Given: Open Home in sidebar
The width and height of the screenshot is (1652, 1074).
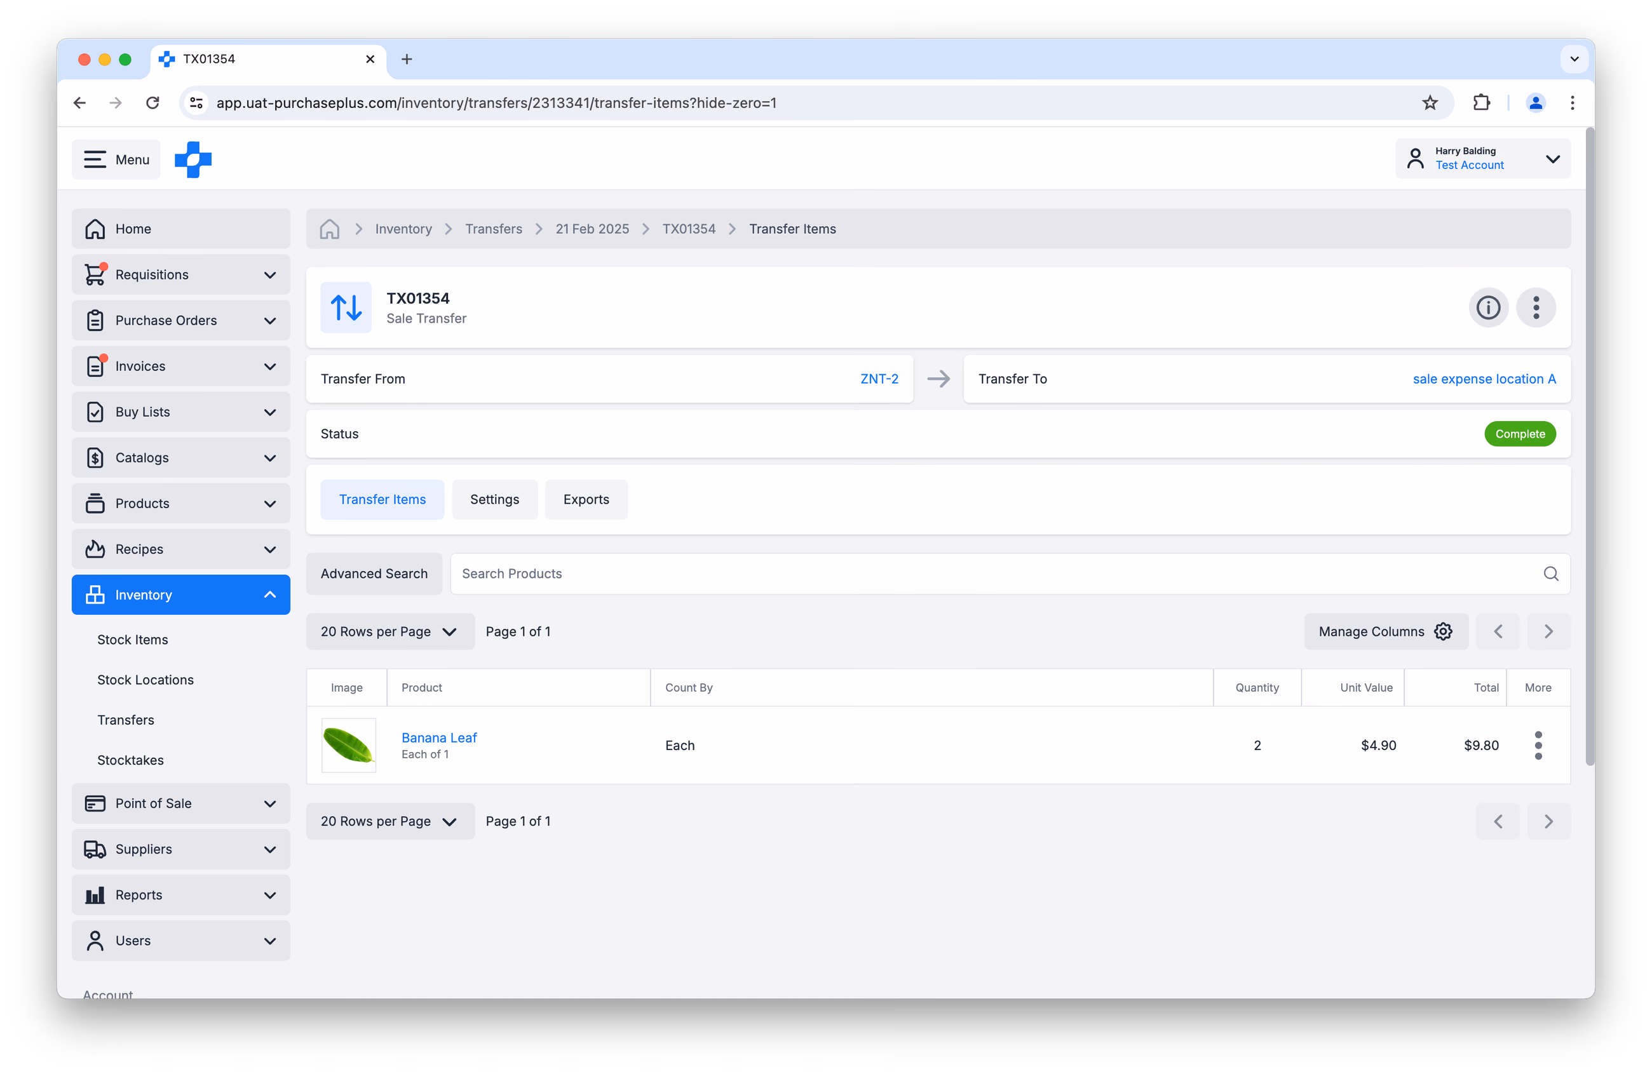Looking at the screenshot, I should pos(181,229).
